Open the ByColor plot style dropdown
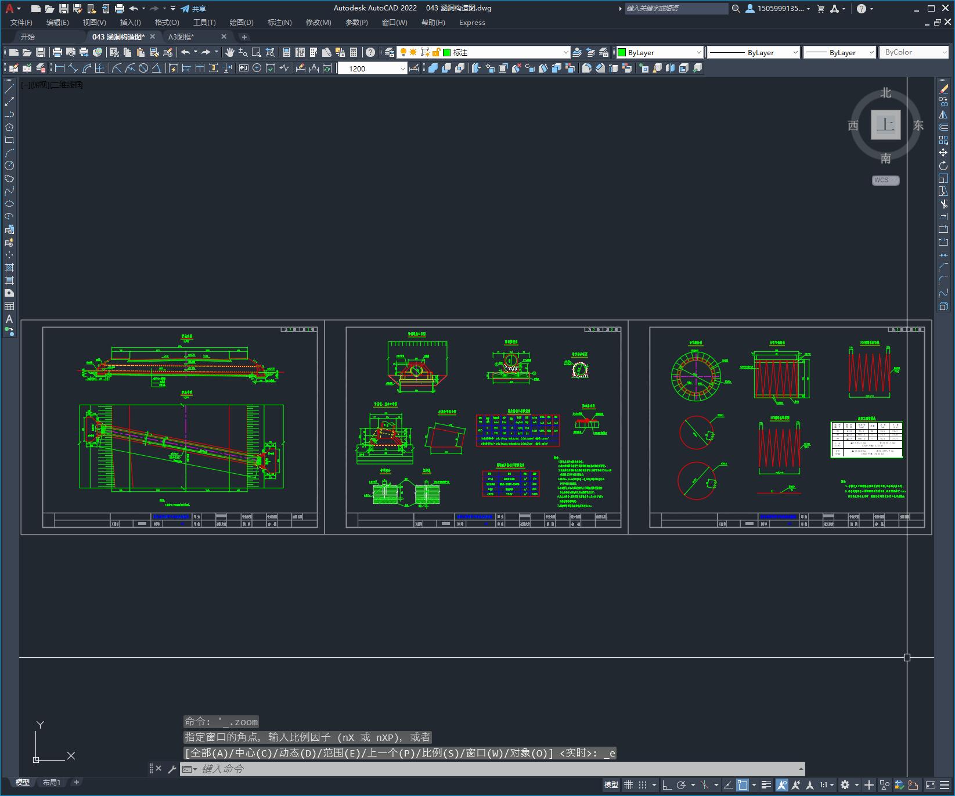This screenshot has width=955, height=796. coord(914,52)
